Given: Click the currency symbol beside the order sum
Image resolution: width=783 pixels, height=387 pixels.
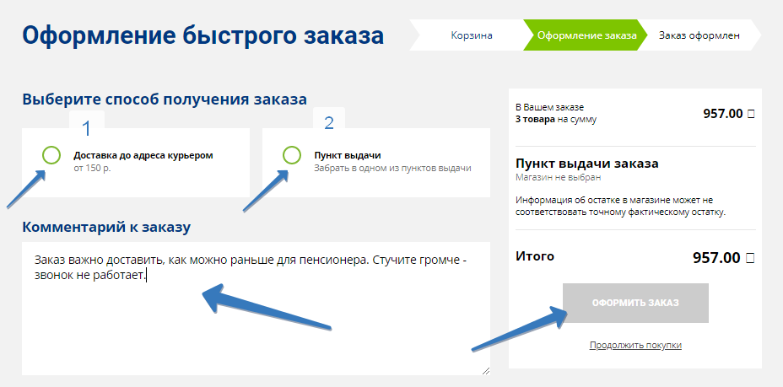Looking at the screenshot, I should [x=751, y=114].
